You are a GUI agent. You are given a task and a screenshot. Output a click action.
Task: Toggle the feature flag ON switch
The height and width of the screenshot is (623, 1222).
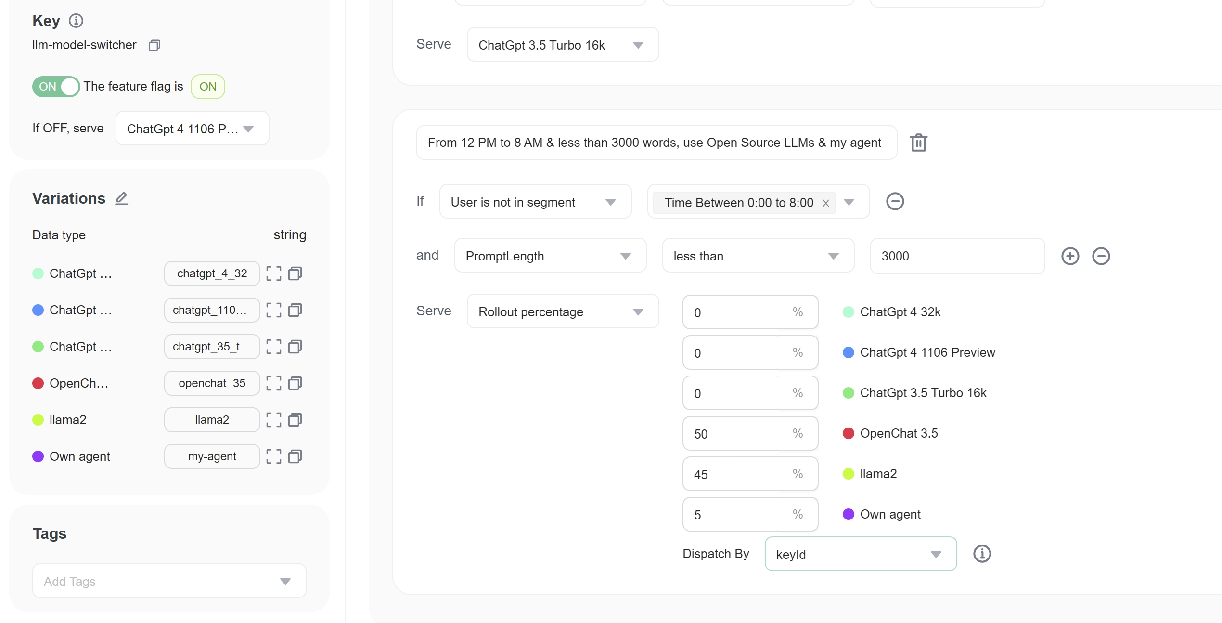pos(56,87)
